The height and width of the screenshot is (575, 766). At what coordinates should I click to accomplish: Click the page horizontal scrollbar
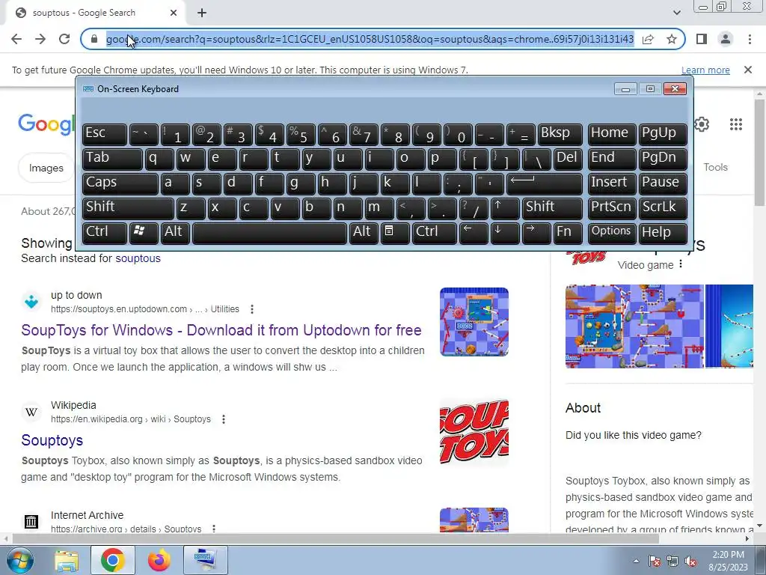click(335, 539)
